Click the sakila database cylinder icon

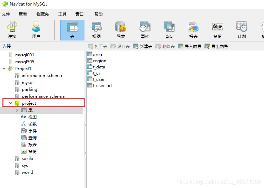tap(17, 159)
